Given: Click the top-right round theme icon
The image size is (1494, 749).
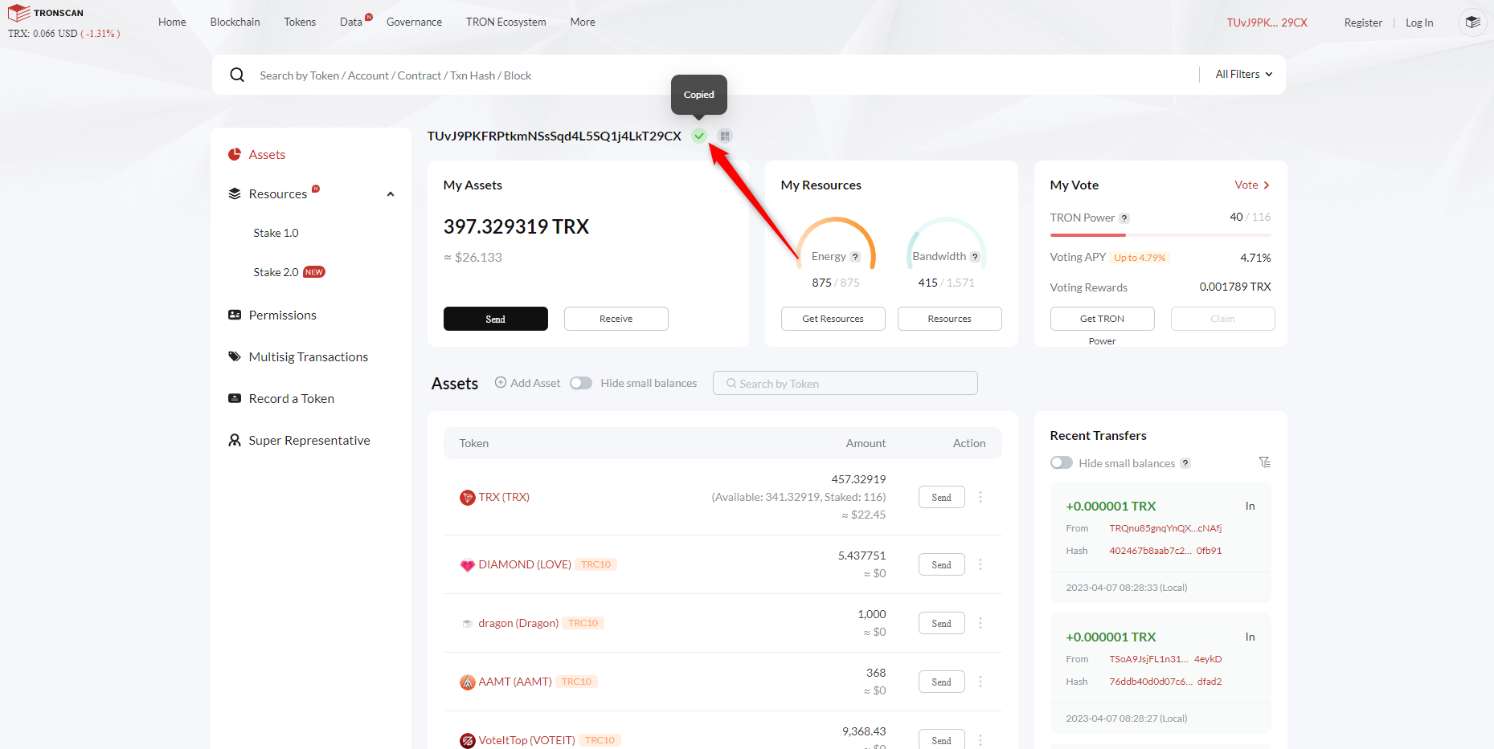Looking at the screenshot, I should point(1472,22).
